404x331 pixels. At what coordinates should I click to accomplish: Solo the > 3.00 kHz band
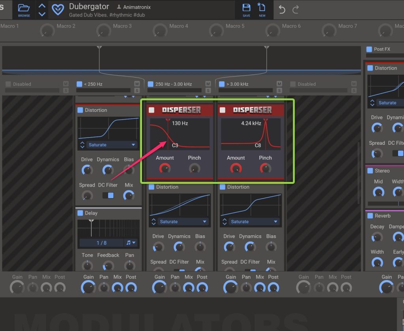click(x=279, y=91)
